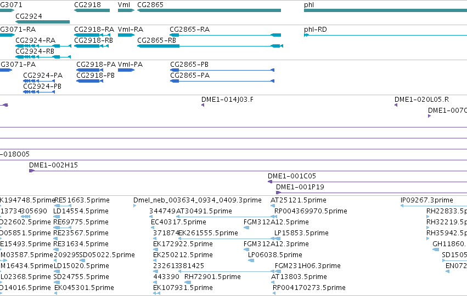Viewport: 467px width, 296px height.
Task: Select protein CG2918-PB
Action: 89,81
